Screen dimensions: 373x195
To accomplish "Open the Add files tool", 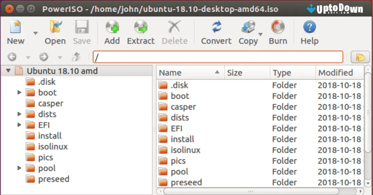I will (112, 31).
